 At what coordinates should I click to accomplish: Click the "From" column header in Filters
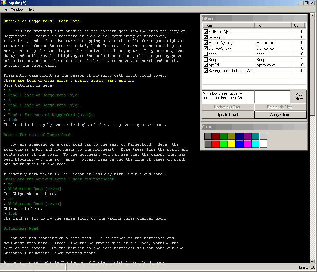point(228,25)
